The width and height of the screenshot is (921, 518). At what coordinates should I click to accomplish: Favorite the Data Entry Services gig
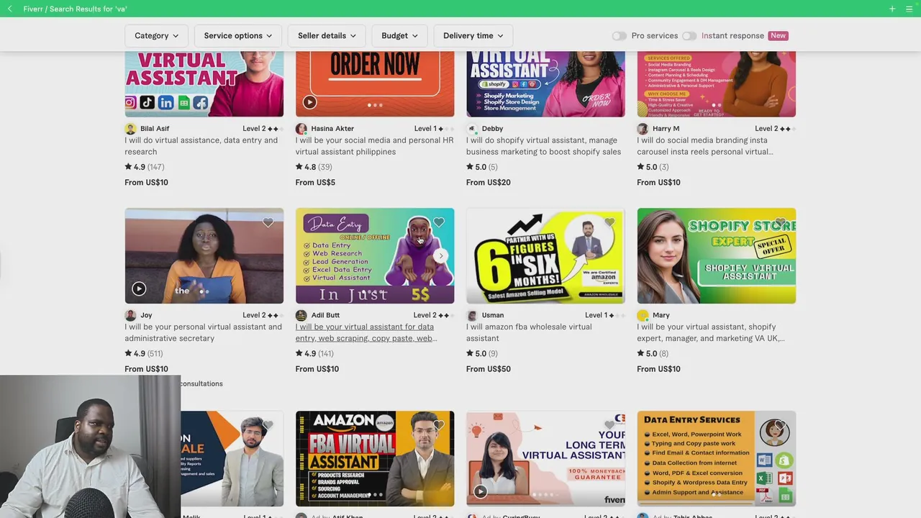[x=780, y=425]
